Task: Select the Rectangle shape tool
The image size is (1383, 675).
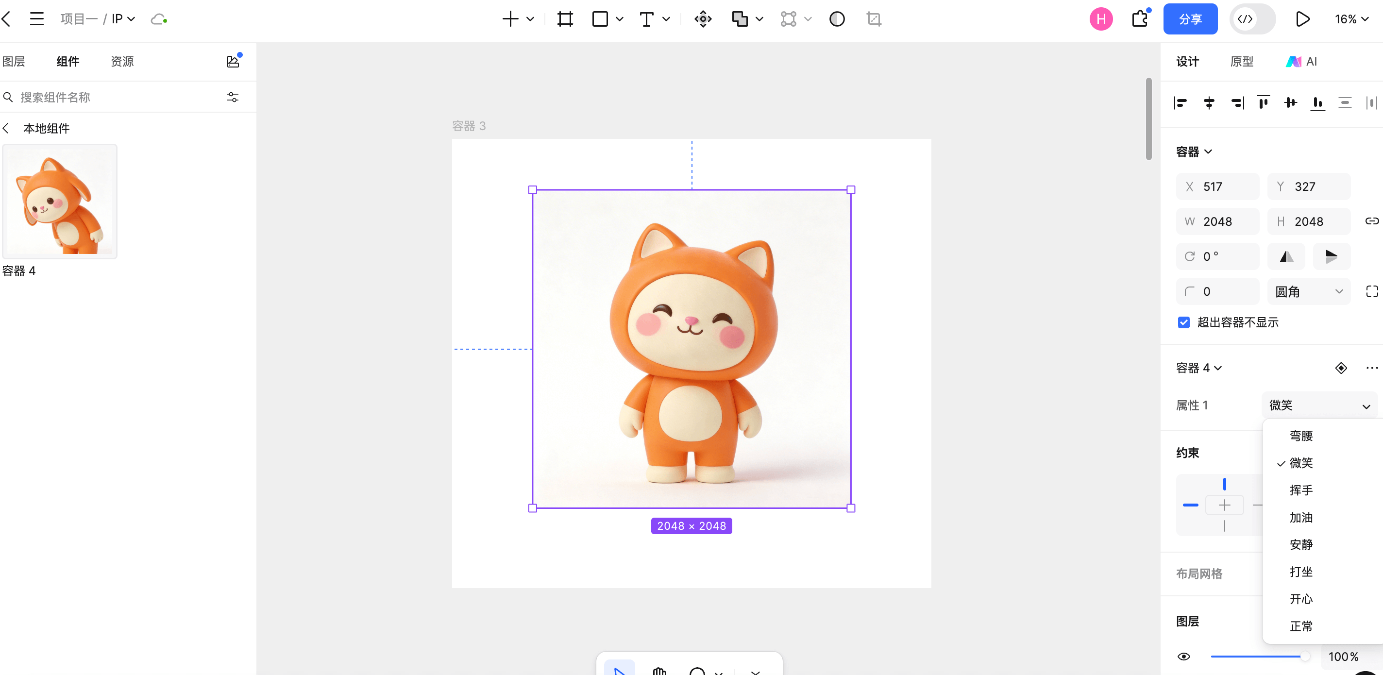Action: click(599, 19)
